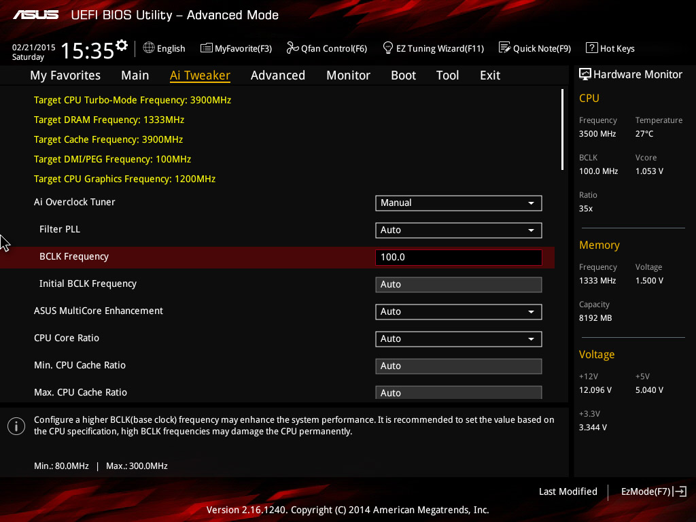Click the Initial BCLK Frequency field
Viewport: 696px width, 522px height.
[459, 285]
